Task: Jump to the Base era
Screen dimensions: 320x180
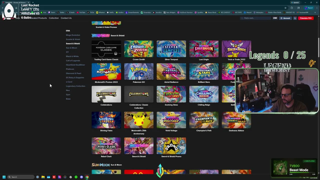Action: (68, 99)
